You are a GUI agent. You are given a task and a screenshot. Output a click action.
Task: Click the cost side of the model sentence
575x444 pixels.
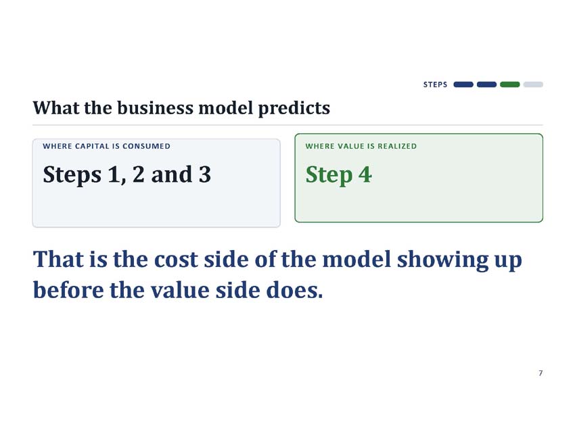pos(277,260)
